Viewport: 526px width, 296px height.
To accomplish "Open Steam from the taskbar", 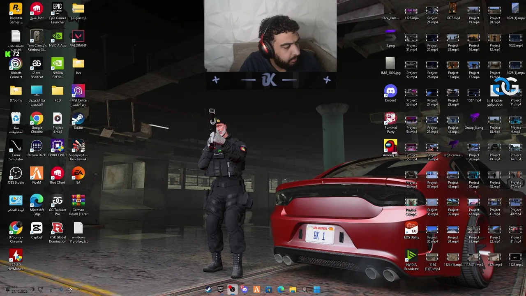I will [208, 289].
